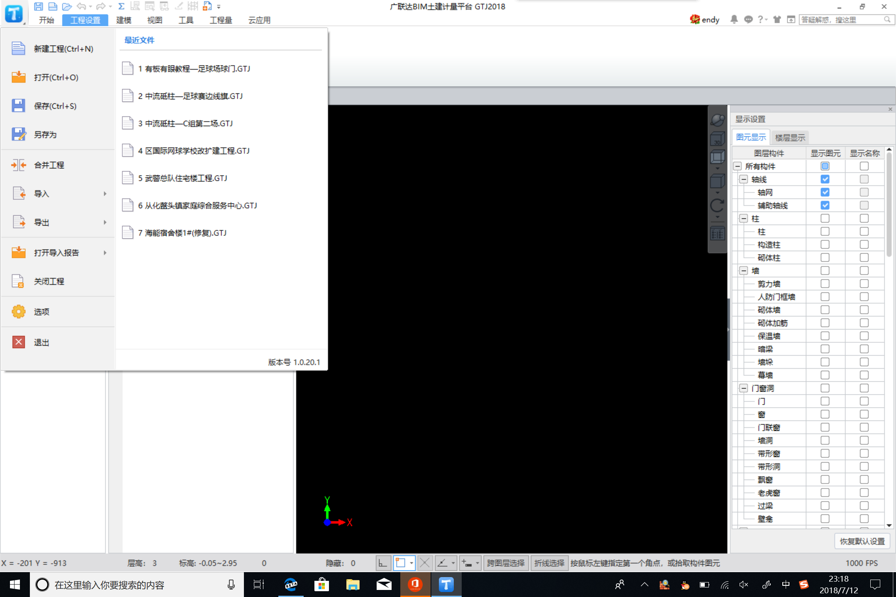Choose 另存为 from the file menu
The height and width of the screenshot is (597, 896).
[x=58, y=134]
